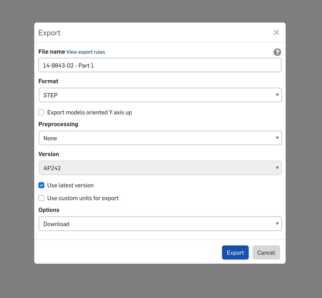This screenshot has width=322, height=298.
Task: Expand the Preprocessing dropdown showing None
Action: click(160, 138)
